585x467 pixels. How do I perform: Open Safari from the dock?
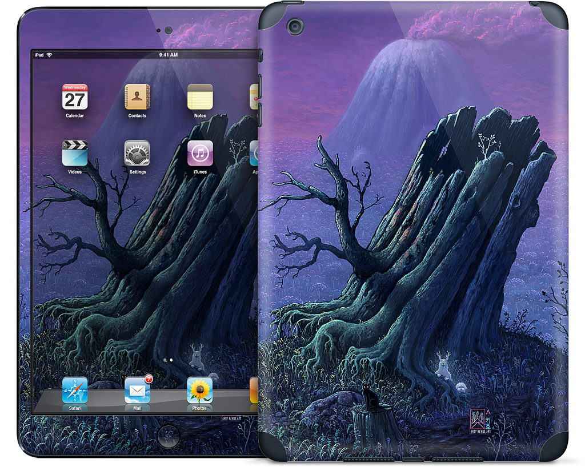[x=75, y=390]
